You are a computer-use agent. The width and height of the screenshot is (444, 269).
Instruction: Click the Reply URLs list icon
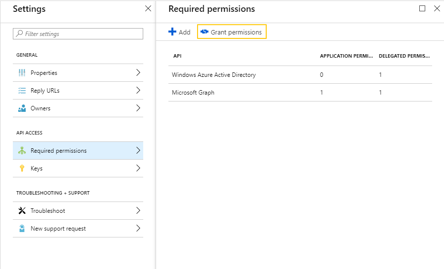click(22, 91)
